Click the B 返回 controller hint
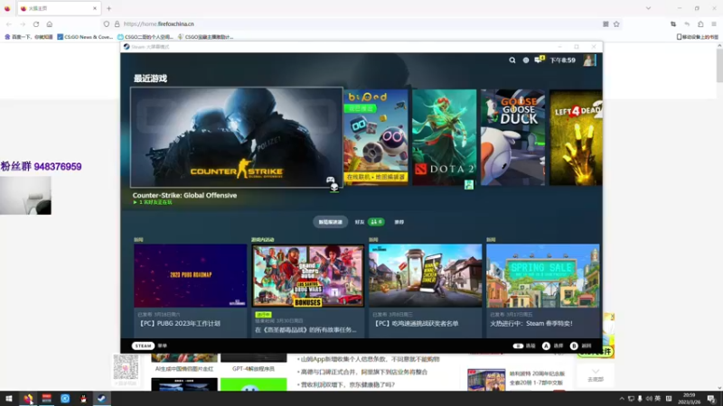Viewport: 723px width, 406px height. (581, 346)
